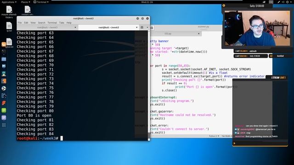Open the orange Firefox icon in the dock
Image resolution: width=294 pixels, height=165 pixels.
[4, 44]
